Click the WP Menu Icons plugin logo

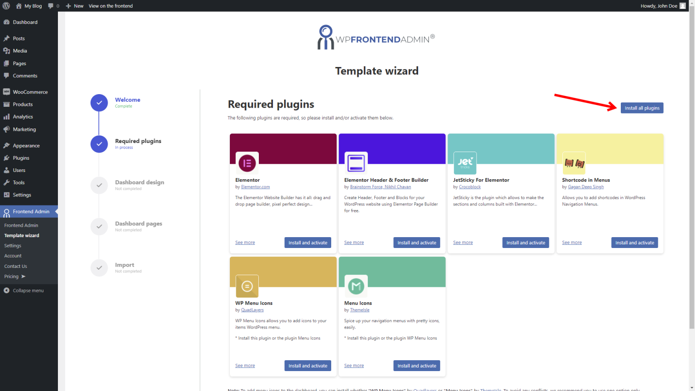(x=247, y=286)
